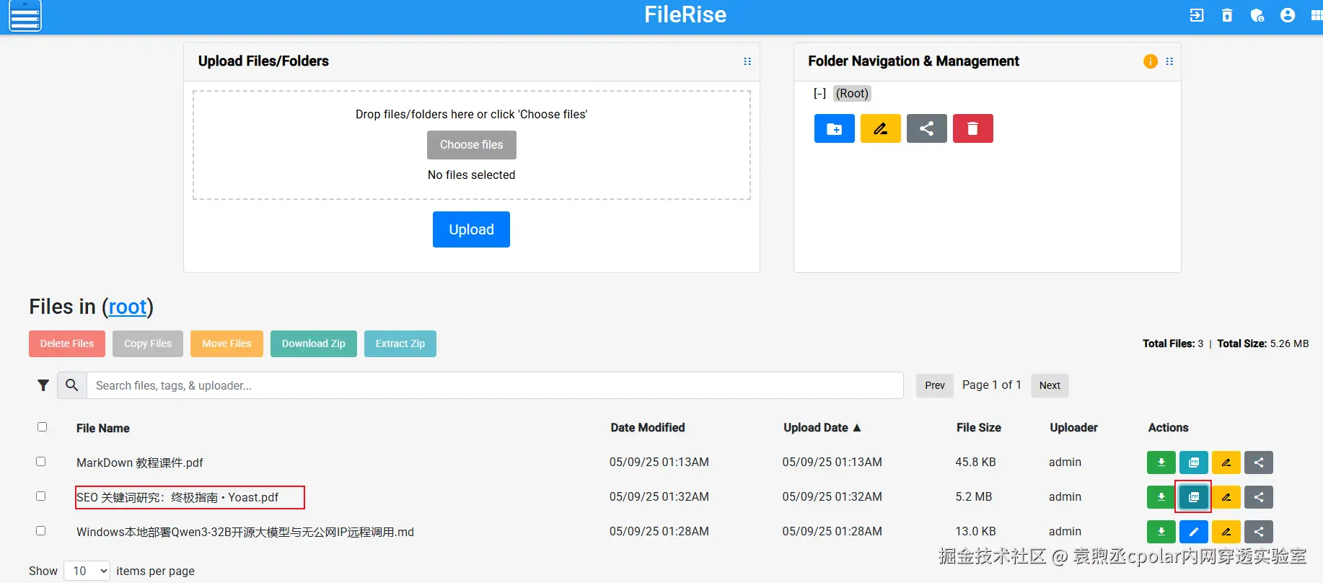
Task: Open the user profile icon in header
Action: point(1288,15)
